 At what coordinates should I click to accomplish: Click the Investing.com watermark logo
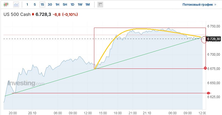tap(26, 83)
